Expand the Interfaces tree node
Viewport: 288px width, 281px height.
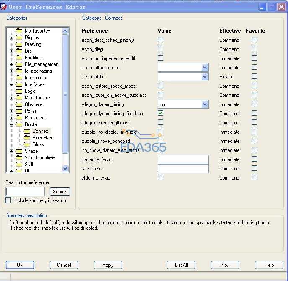[12, 84]
